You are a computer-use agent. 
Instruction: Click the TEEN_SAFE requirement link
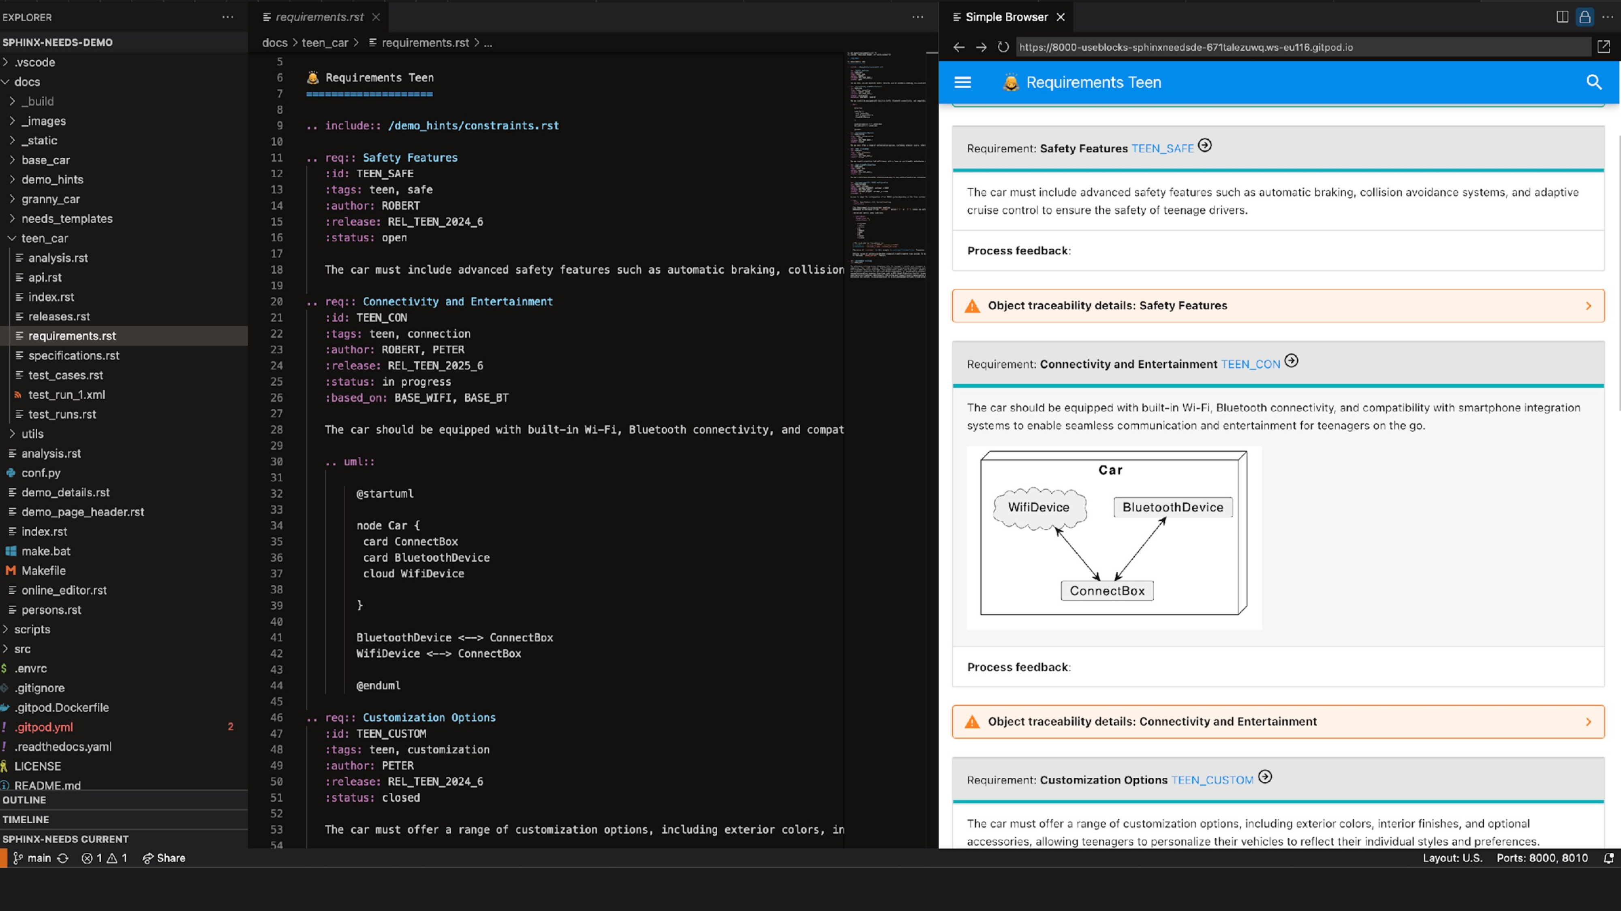pos(1162,149)
